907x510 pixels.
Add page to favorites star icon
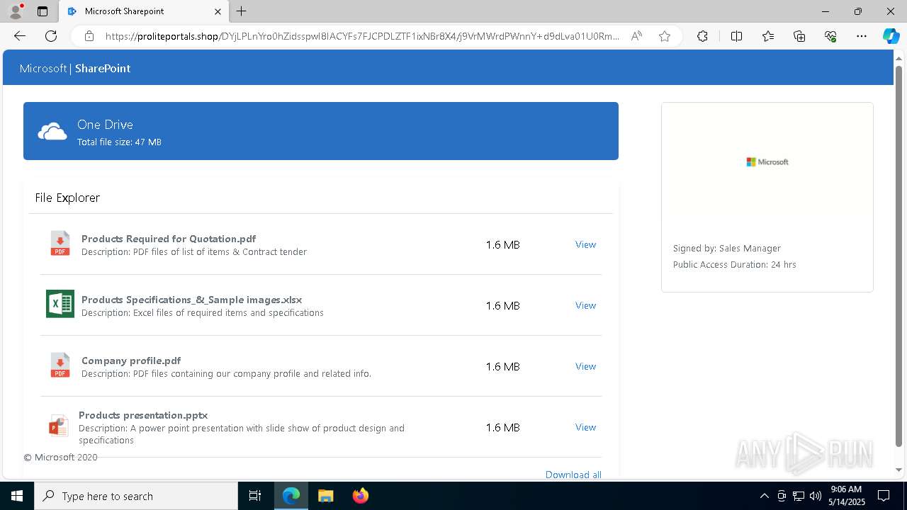pyautogui.click(x=665, y=36)
